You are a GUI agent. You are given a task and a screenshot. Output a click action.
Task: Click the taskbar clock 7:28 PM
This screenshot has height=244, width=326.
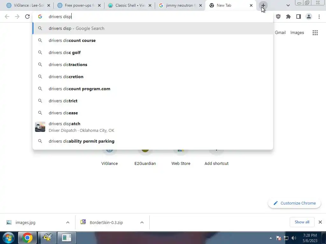(x=310, y=238)
